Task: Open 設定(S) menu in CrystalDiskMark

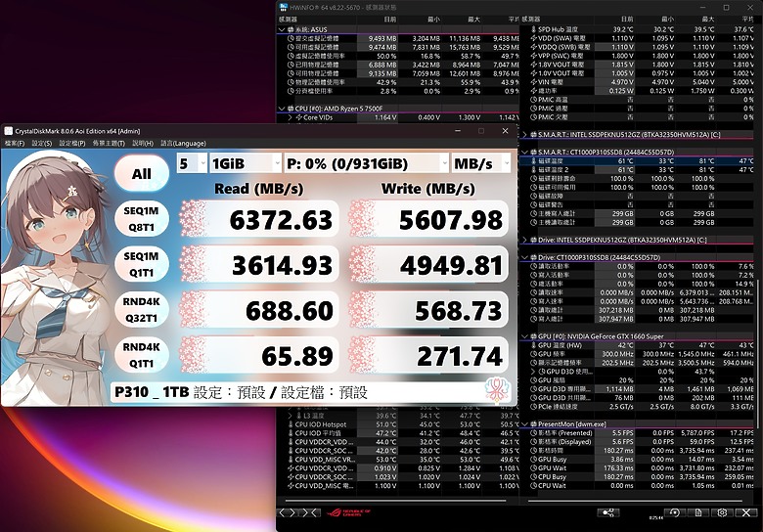Action: pyautogui.click(x=42, y=143)
